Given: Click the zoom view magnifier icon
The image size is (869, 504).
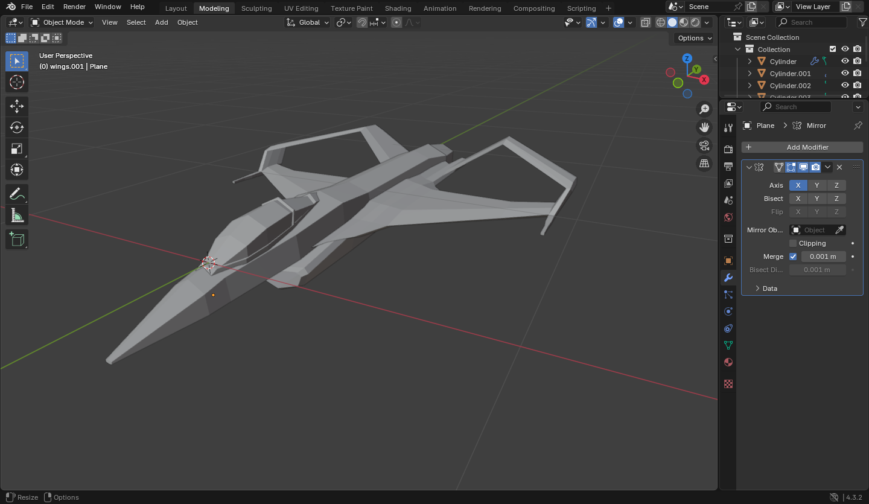Looking at the screenshot, I should (x=704, y=109).
